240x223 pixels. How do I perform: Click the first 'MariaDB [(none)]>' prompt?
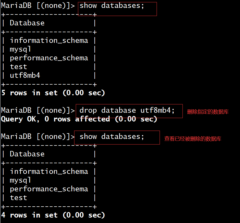[38, 6]
